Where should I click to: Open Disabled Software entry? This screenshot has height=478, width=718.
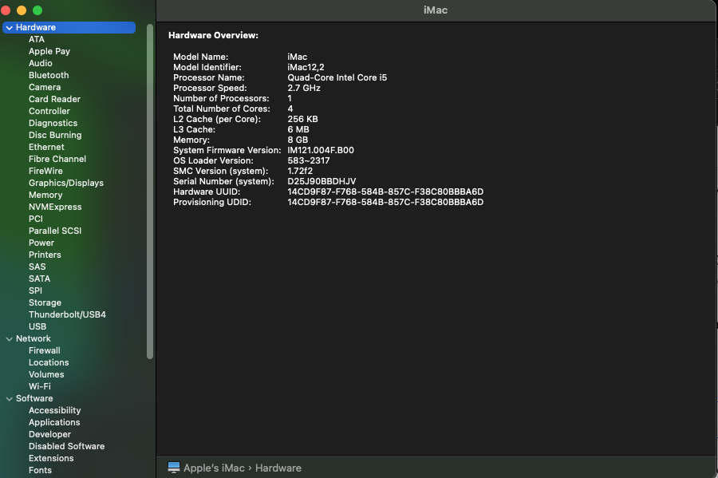pyautogui.click(x=66, y=446)
